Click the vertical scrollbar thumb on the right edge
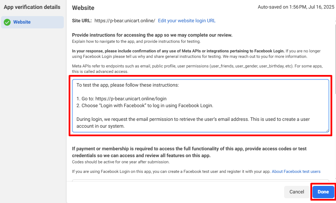336x203 pixels. tap(335, 59)
